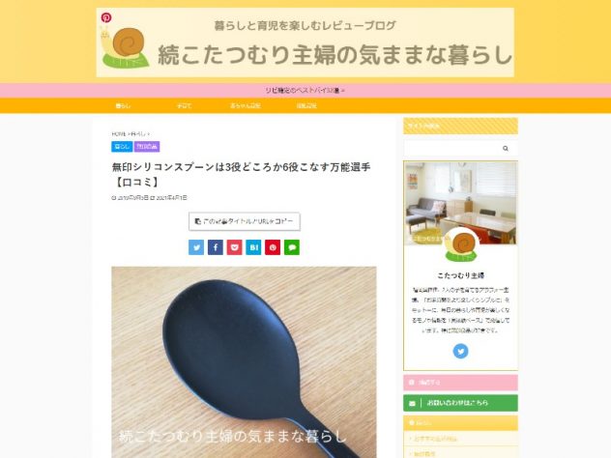Pin article with red Pinterest share button
611x458 pixels.
273,247
